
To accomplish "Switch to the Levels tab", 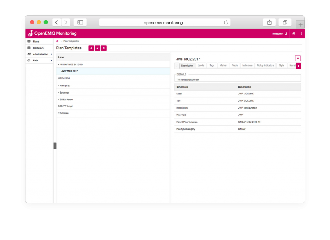I will click(x=201, y=66).
